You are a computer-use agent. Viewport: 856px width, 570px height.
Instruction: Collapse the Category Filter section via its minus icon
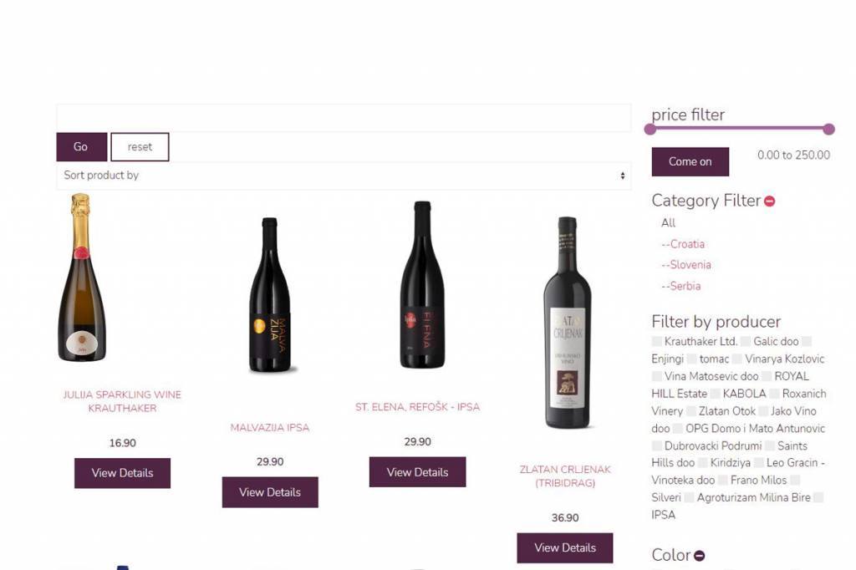(769, 201)
